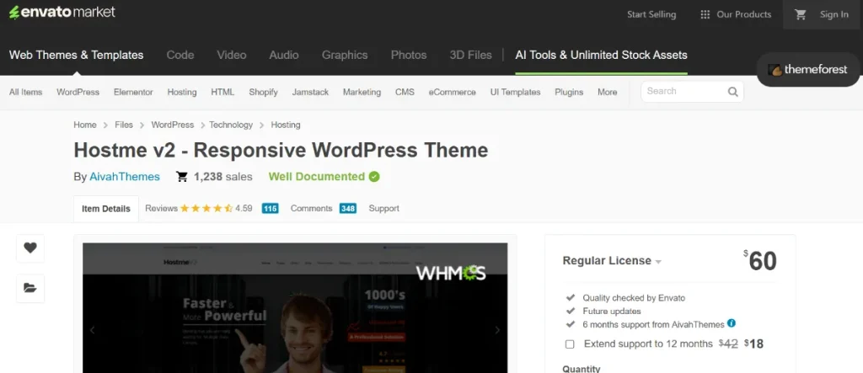Click Files in the breadcrumb

(124, 125)
